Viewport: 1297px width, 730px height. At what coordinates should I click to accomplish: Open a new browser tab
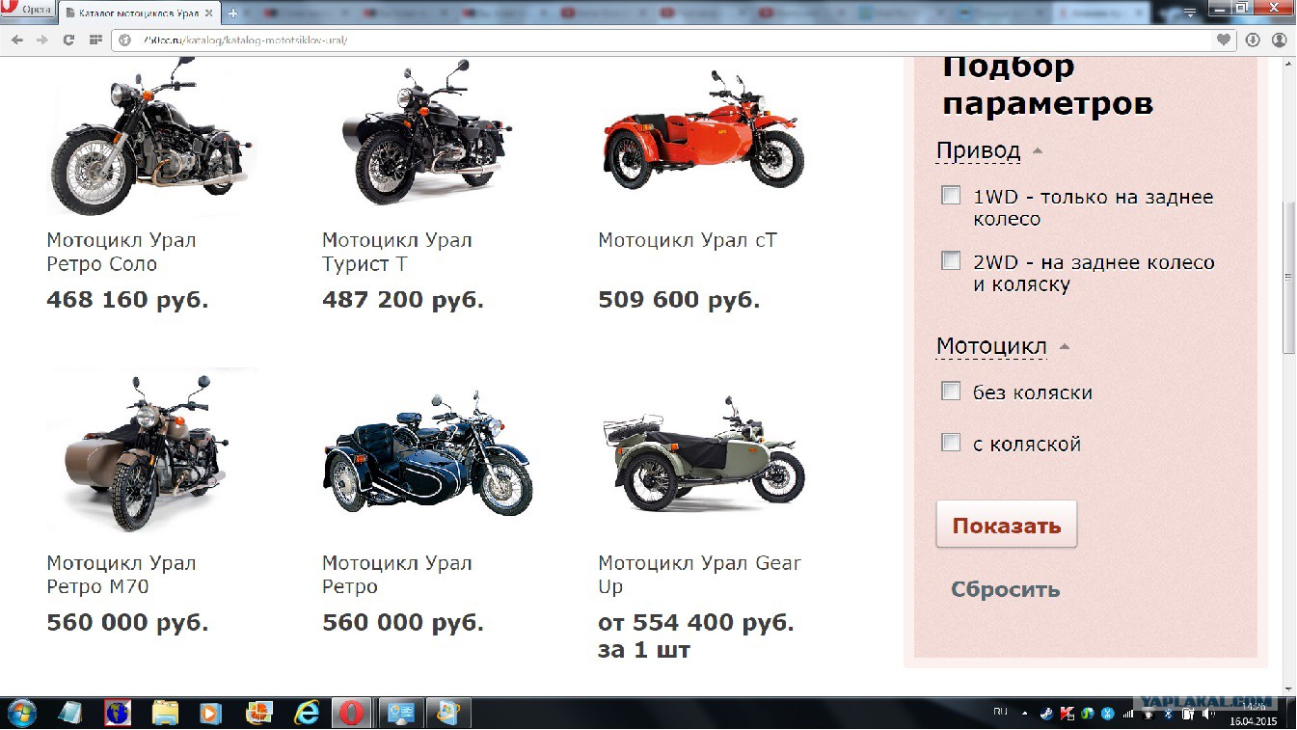[x=233, y=13]
